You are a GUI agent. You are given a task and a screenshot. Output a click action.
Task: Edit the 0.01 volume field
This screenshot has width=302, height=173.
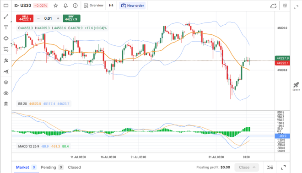[x=48, y=18]
